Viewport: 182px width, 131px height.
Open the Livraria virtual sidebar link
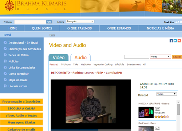(x=18, y=86)
